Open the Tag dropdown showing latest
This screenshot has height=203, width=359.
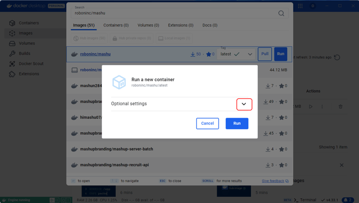coord(236,54)
